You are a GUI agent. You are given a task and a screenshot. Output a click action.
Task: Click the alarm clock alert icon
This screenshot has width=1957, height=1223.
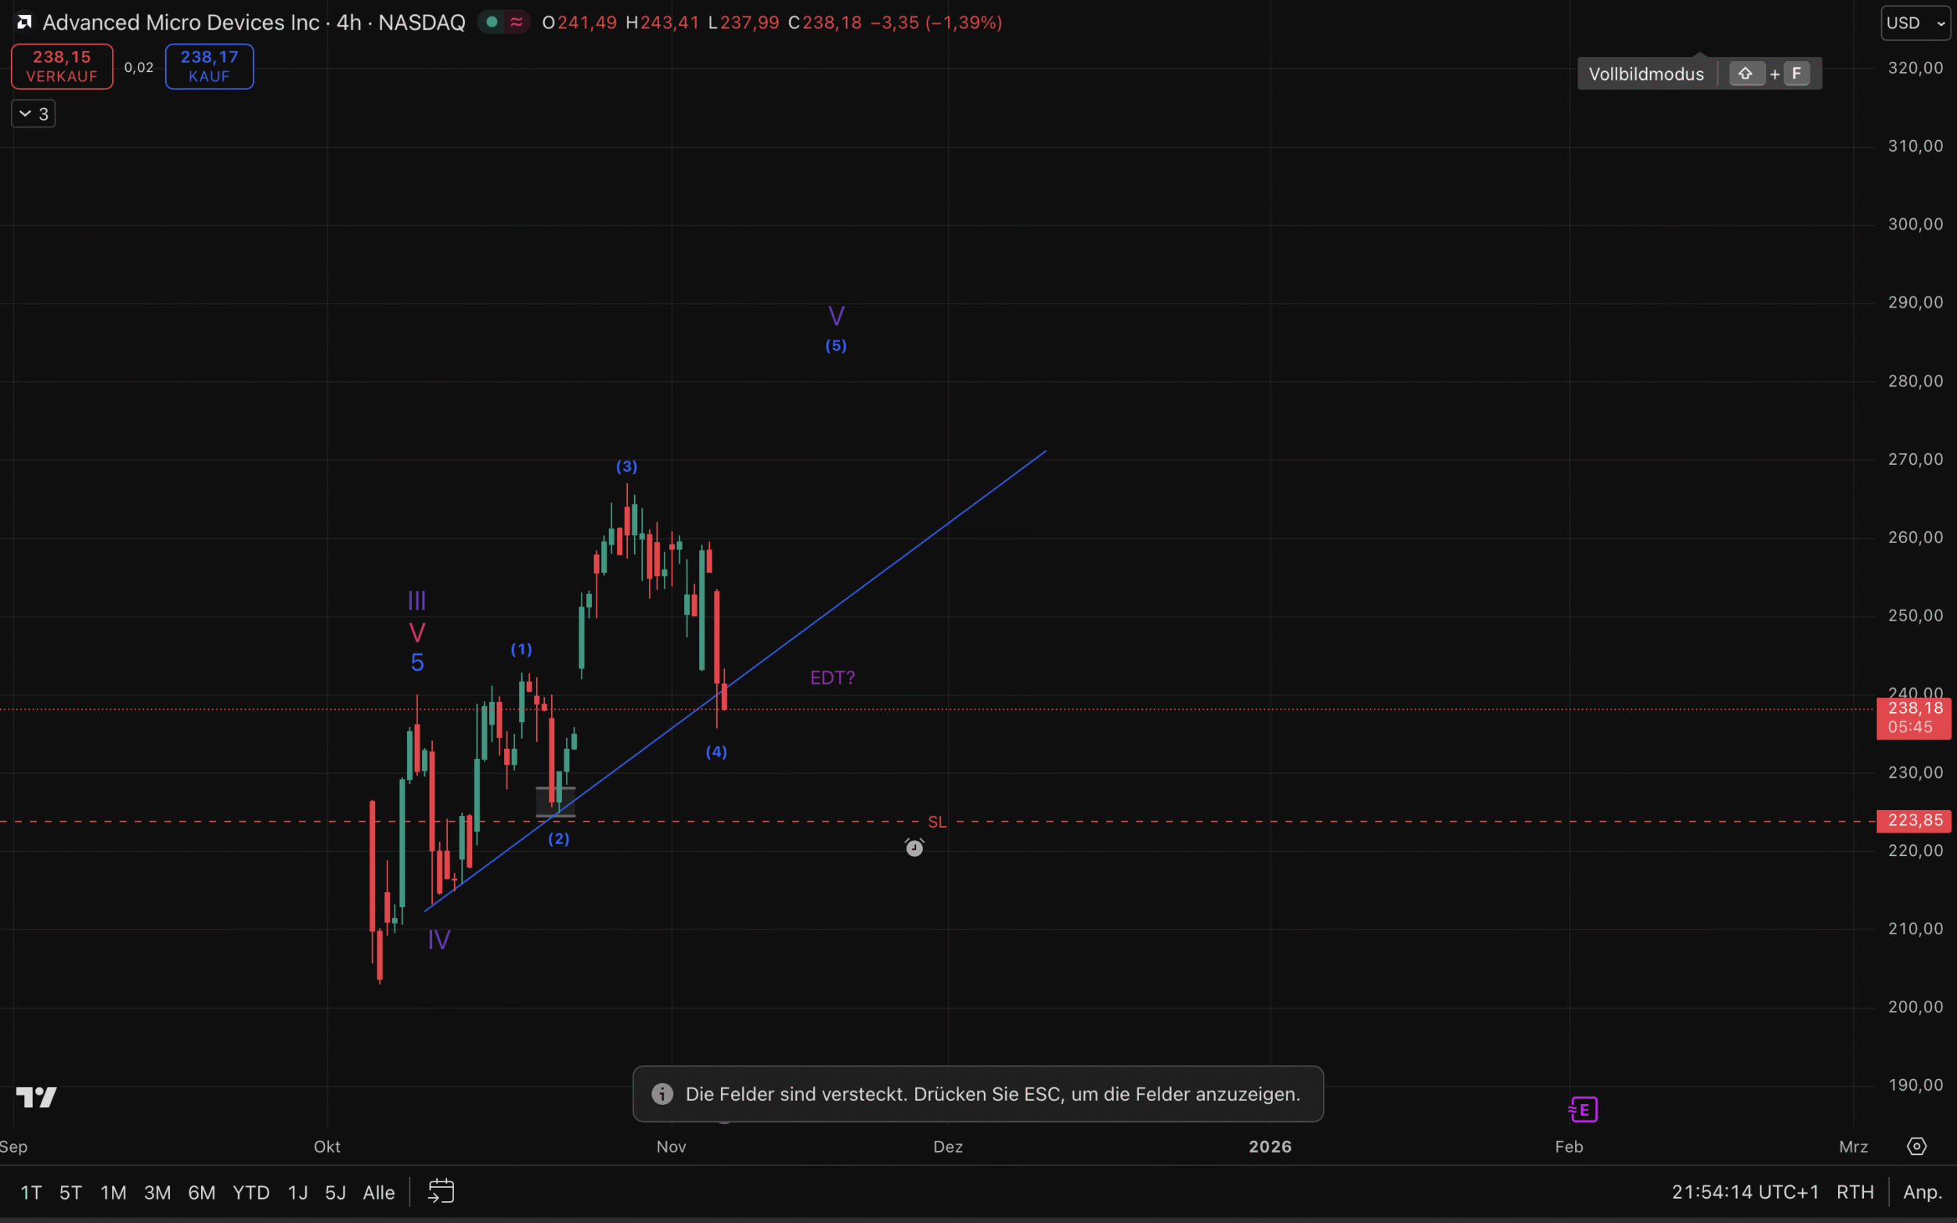[914, 847]
